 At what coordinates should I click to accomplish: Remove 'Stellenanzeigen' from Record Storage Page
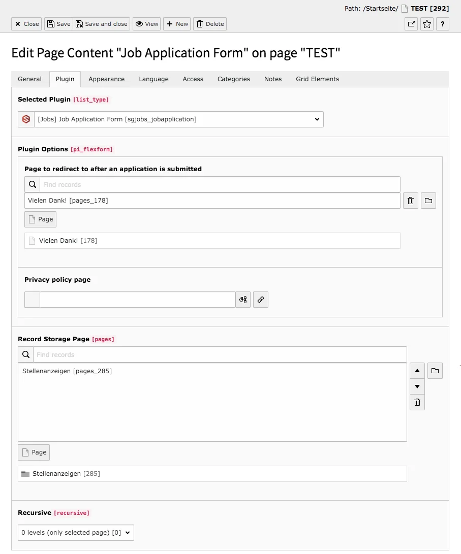tap(417, 402)
